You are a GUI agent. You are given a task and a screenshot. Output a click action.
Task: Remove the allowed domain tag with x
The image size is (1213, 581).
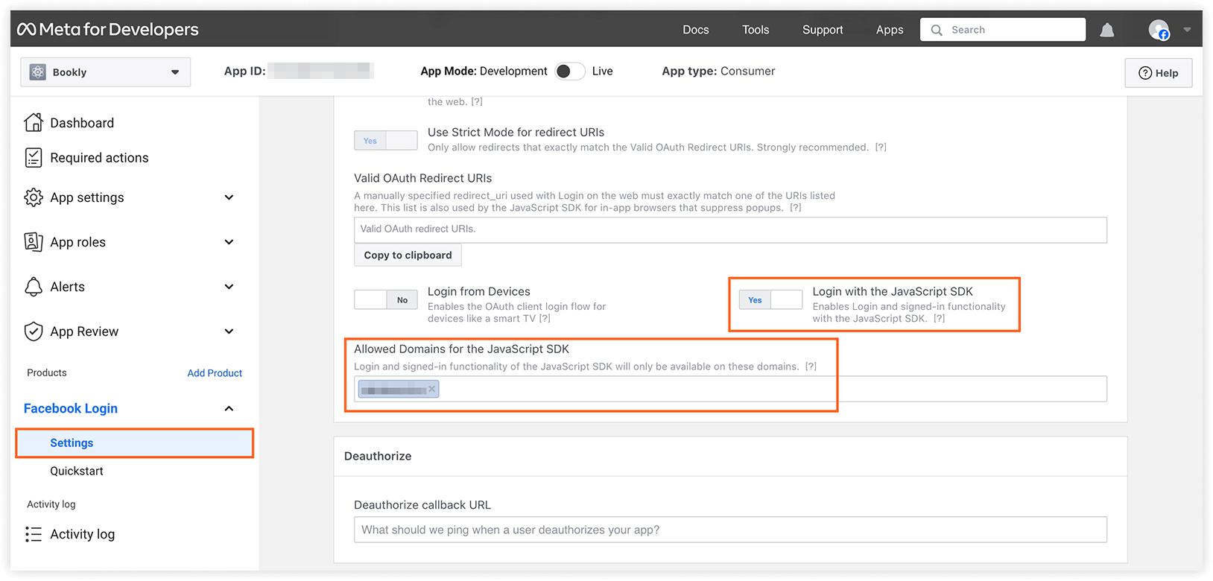pos(431,389)
